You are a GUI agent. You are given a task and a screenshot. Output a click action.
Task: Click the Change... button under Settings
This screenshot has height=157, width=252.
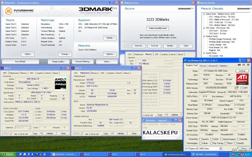[65, 54]
